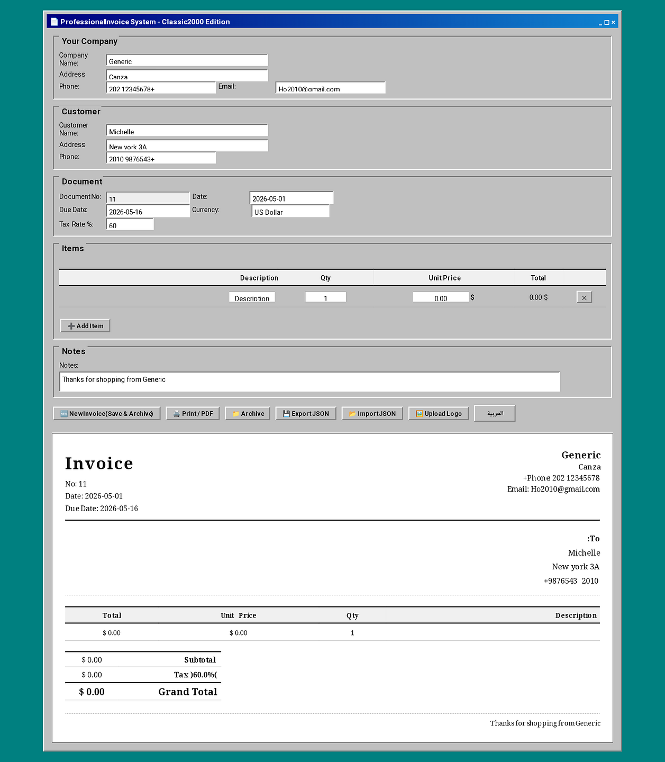The image size is (665, 762).
Task: Click the Export JSON button
Action: [x=306, y=414]
